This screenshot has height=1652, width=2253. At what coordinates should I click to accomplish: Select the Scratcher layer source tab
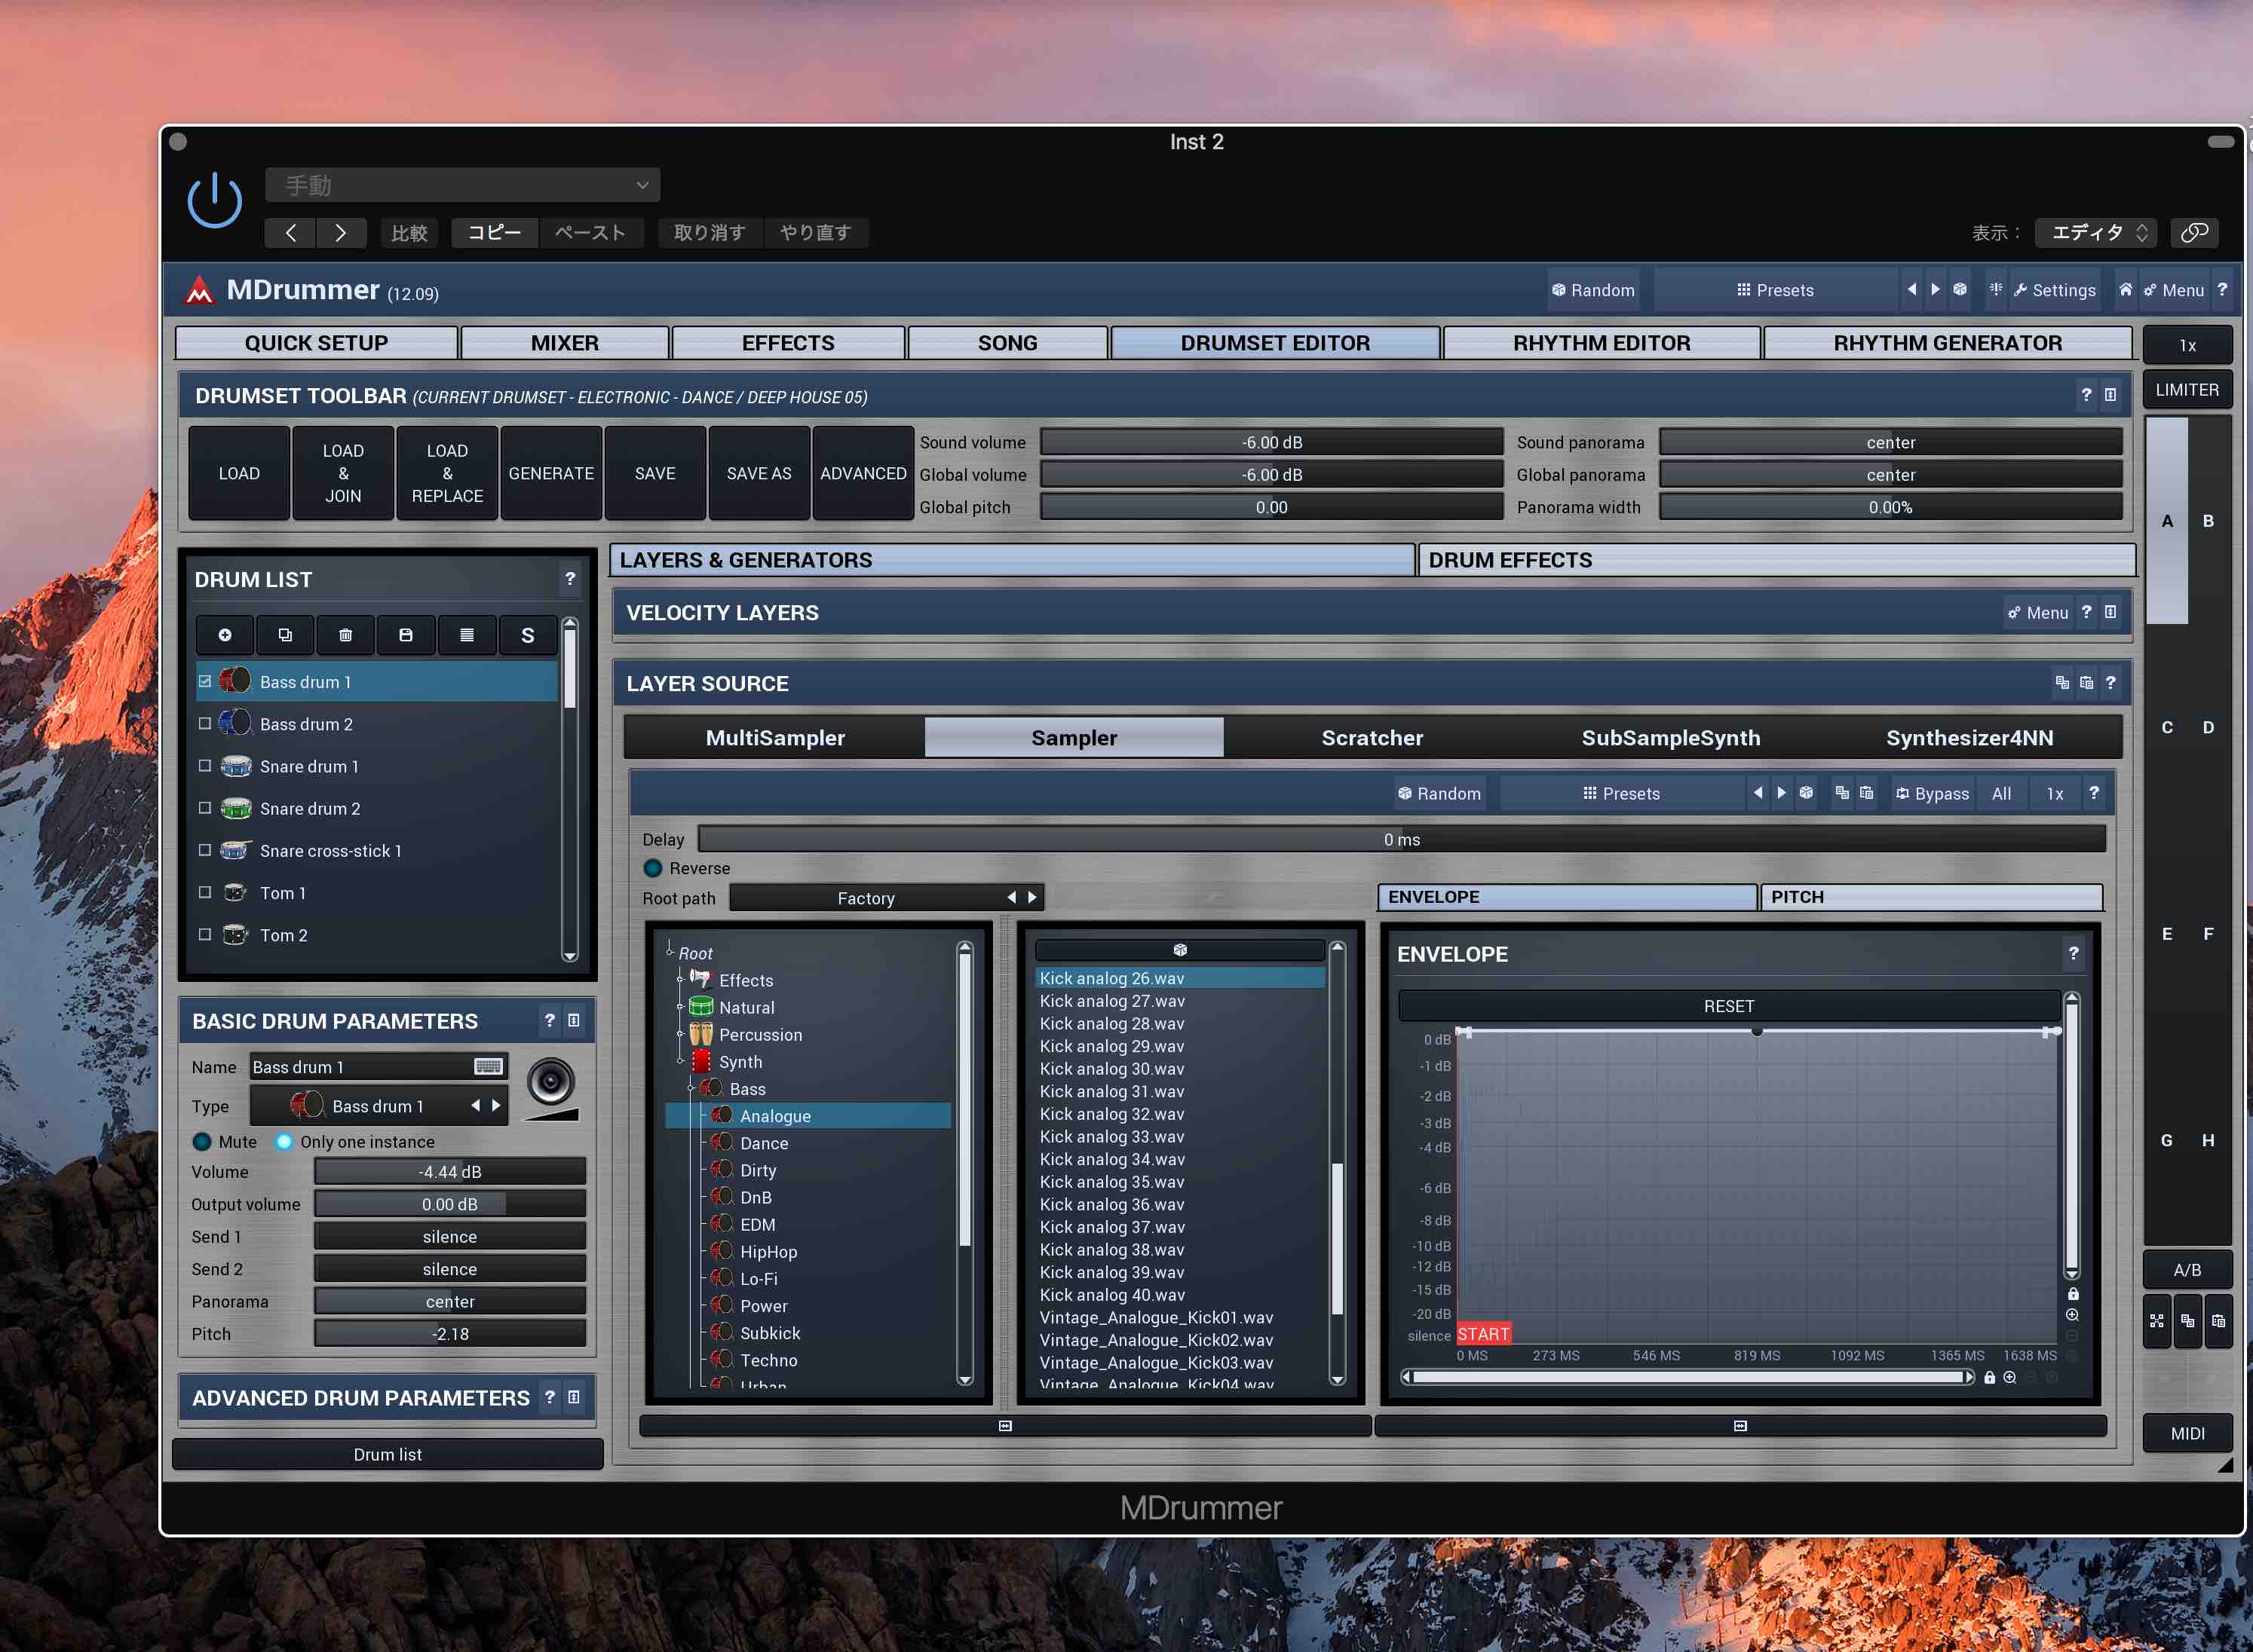click(1372, 738)
